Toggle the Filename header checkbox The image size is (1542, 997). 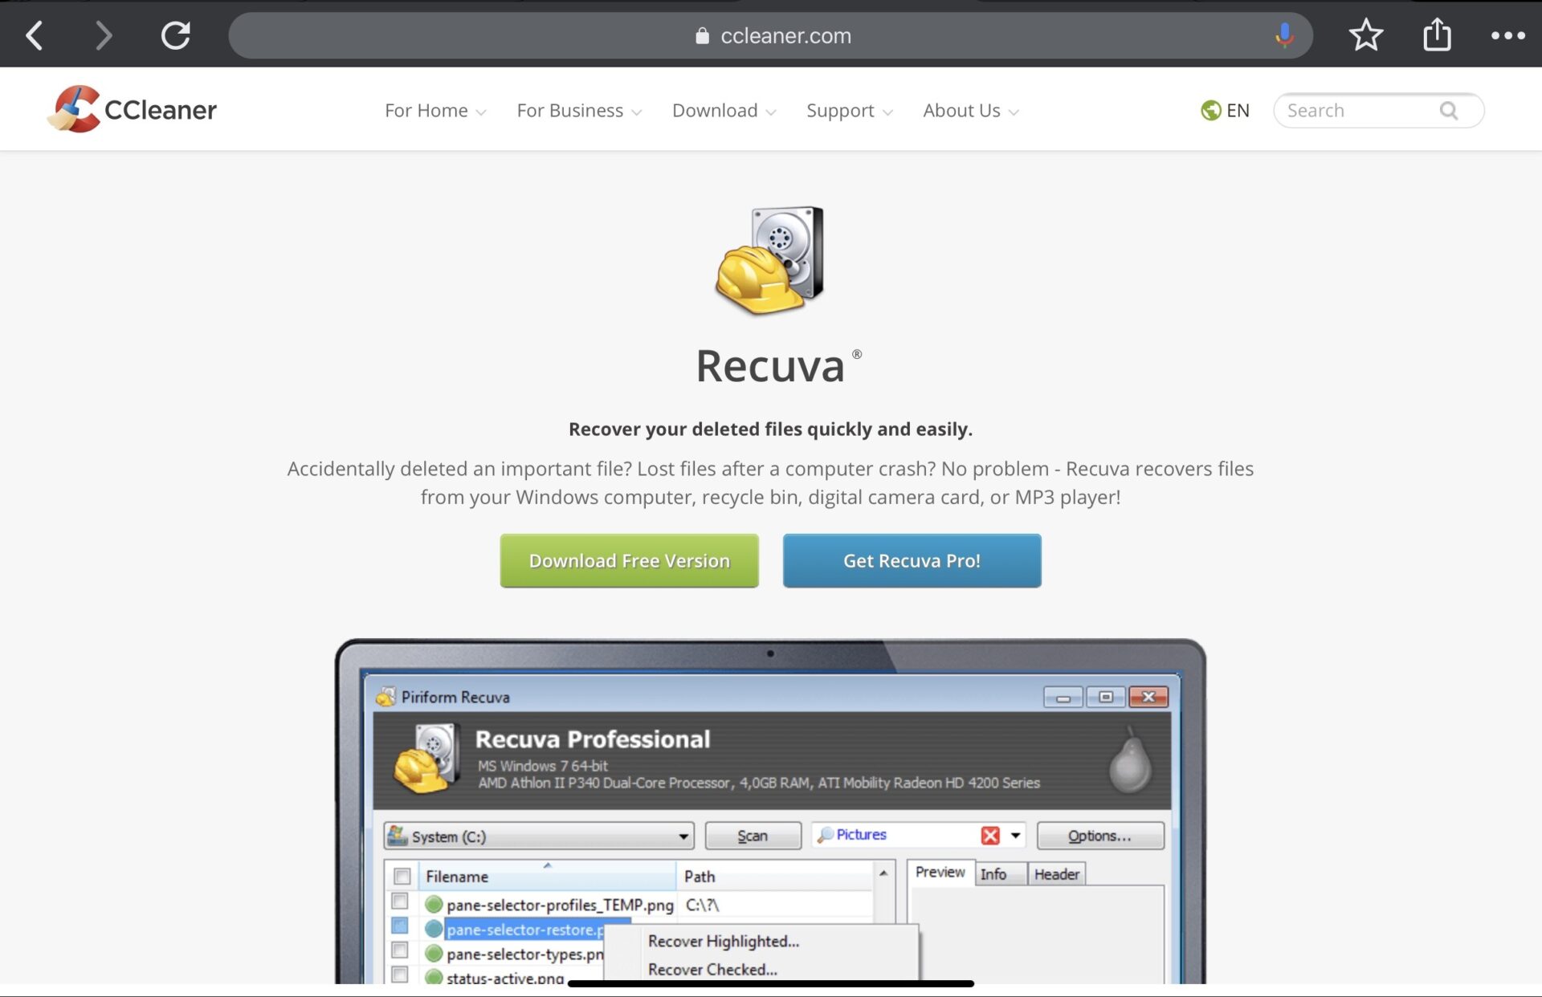[402, 877]
